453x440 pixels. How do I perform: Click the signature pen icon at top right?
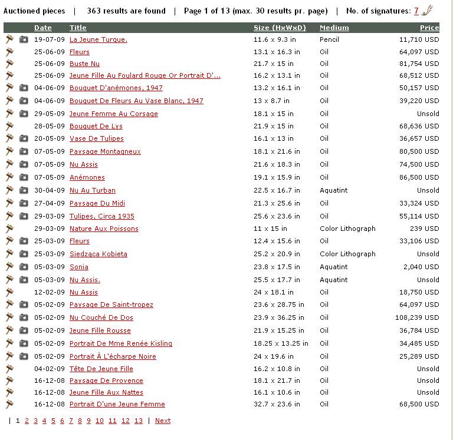point(428,11)
